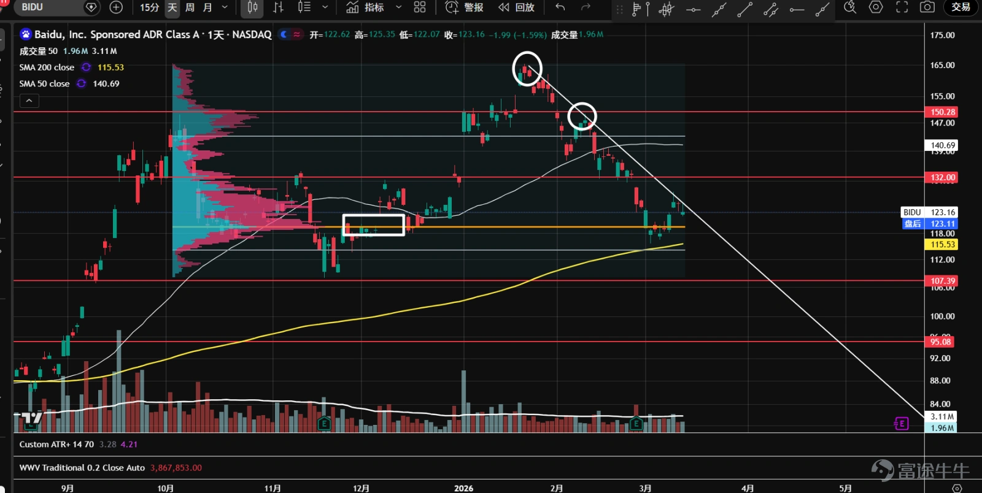Click the 95.08 red price label

[x=940, y=342]
